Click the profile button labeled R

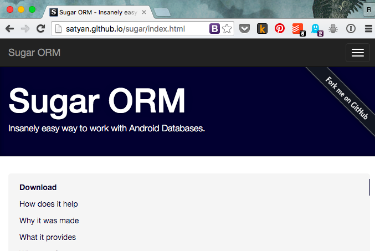point(369,10)
